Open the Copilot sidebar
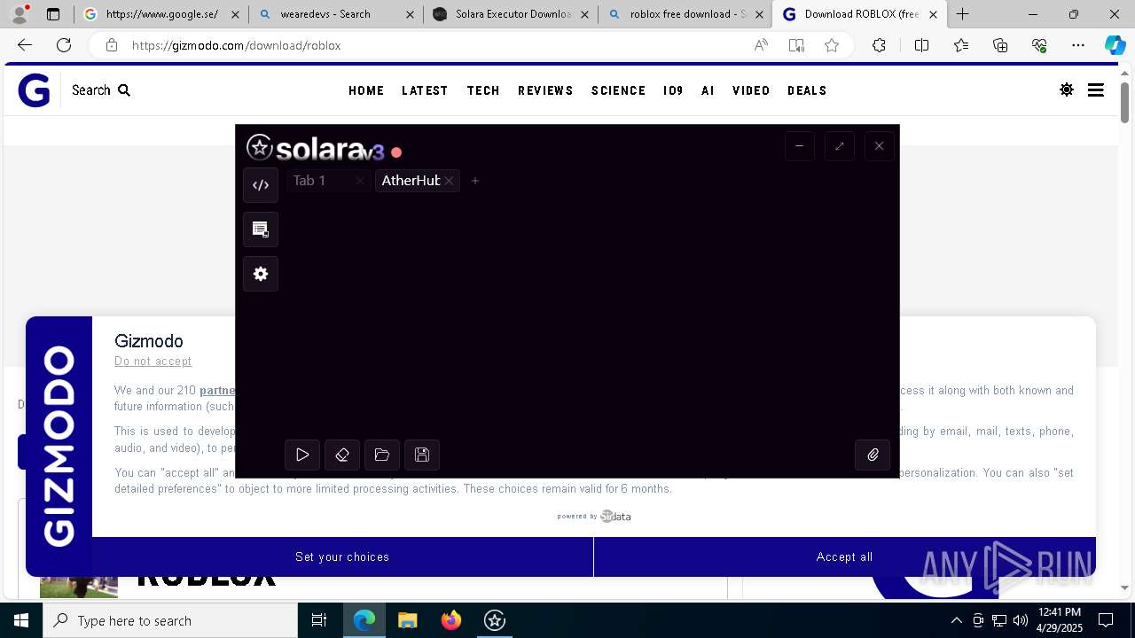The height and width of the screenshot is (638, 1135). (1115, 45)
